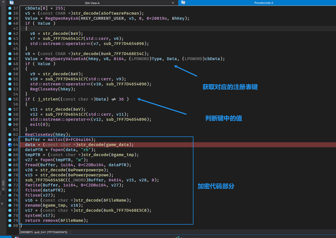Toggle breakpoint dot on line 47

click(10, 59)
